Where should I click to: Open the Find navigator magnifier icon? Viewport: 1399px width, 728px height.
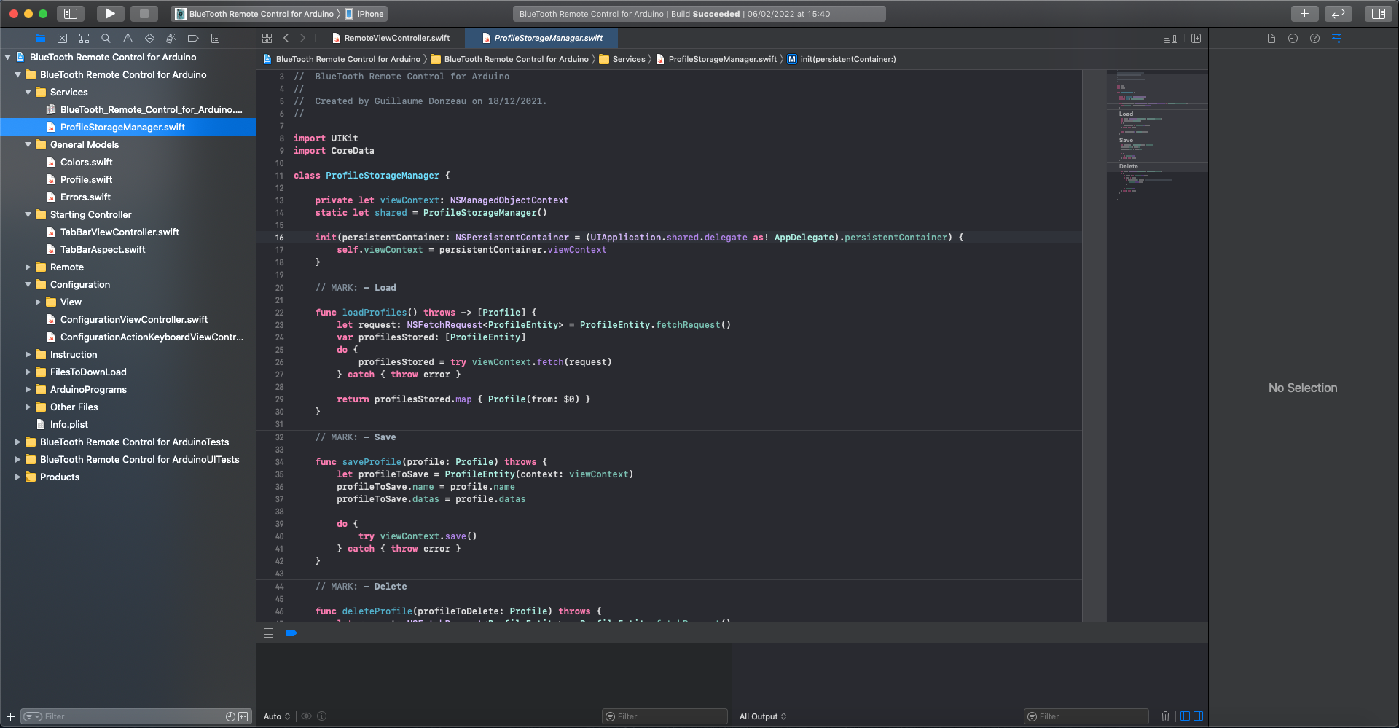click(106, 38)
